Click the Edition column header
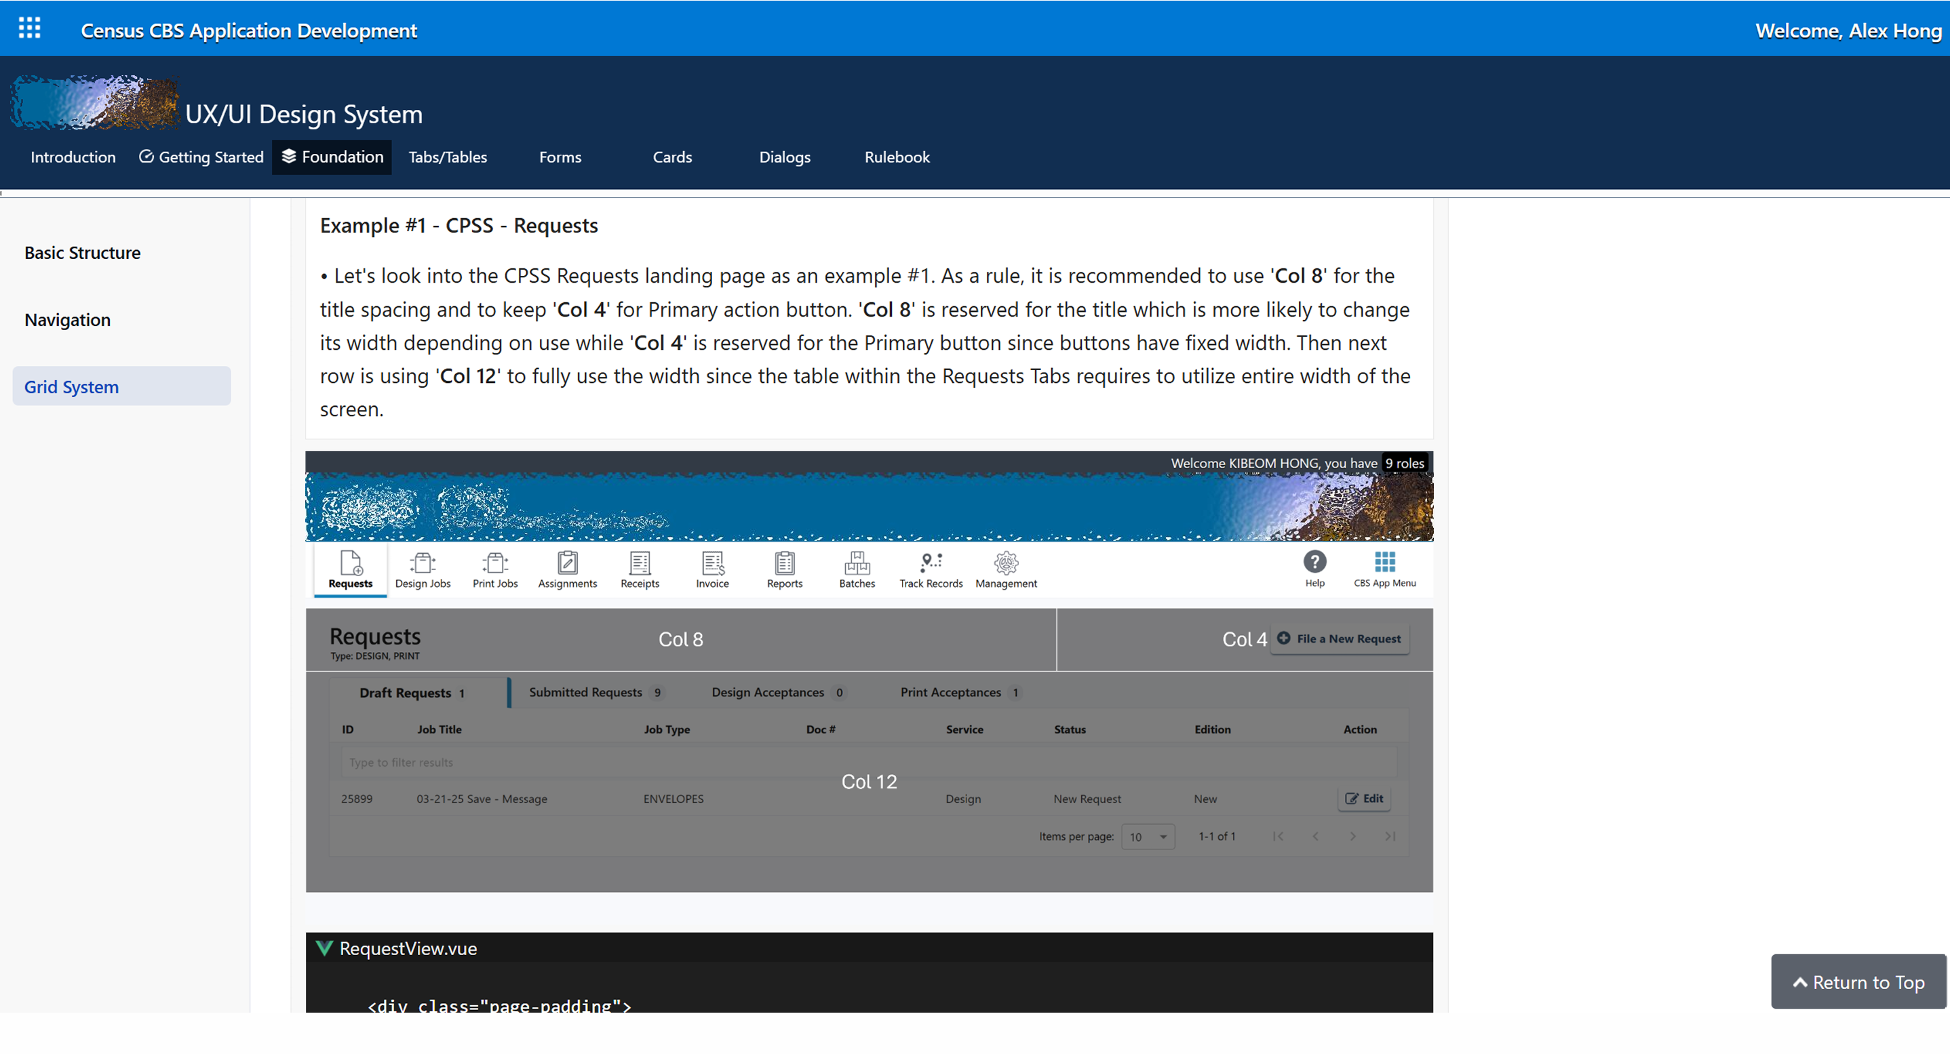 1212,729
